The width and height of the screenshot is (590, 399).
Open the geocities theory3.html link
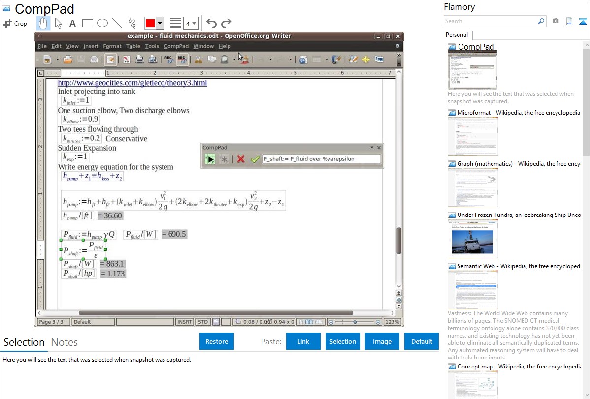point(132,83)
